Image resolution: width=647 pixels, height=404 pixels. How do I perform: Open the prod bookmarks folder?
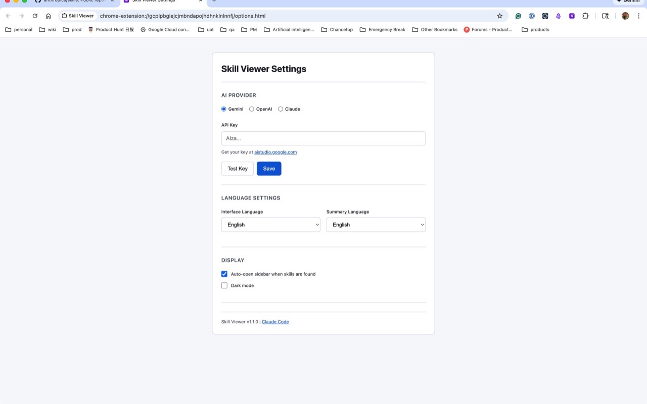pyautogui.click(x=72, y=30)
